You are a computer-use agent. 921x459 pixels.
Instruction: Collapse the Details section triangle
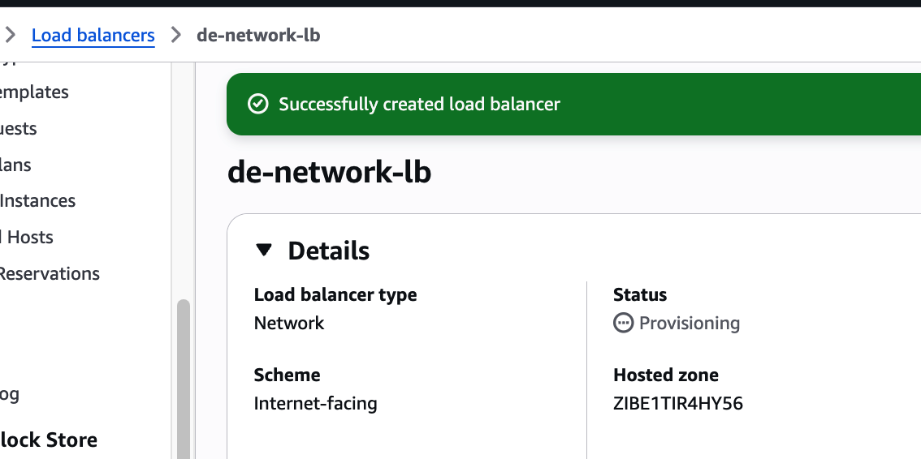[264, 251]
